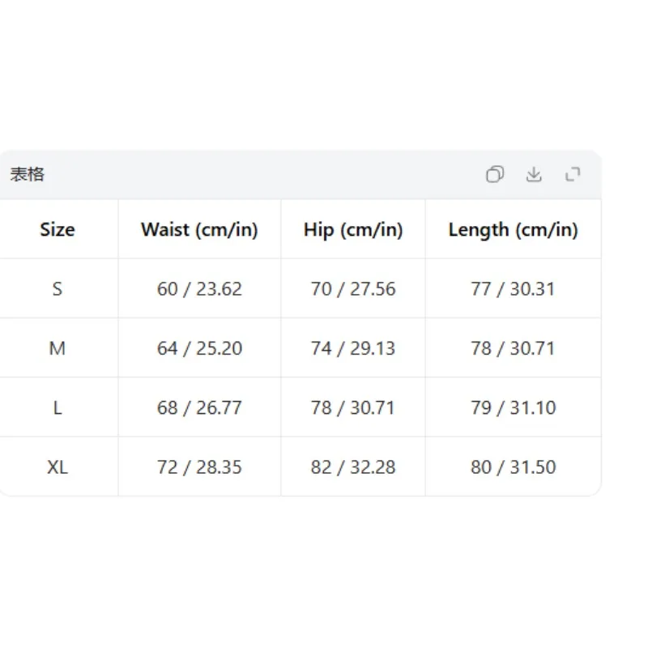The height and width of the screenshot is (648, 648).
Task: Download the table with the download icon
Action: 534,174
